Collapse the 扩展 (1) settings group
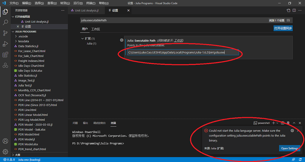The height and width of the screenshot is (162, 305). (x=83, y=39)
